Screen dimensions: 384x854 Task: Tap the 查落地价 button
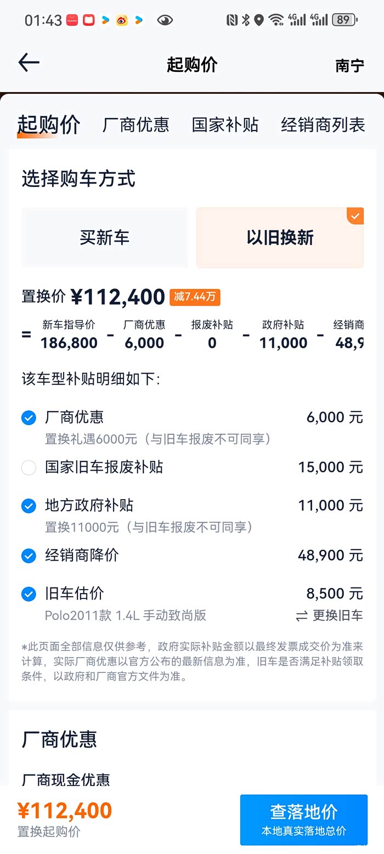(303, 819)
